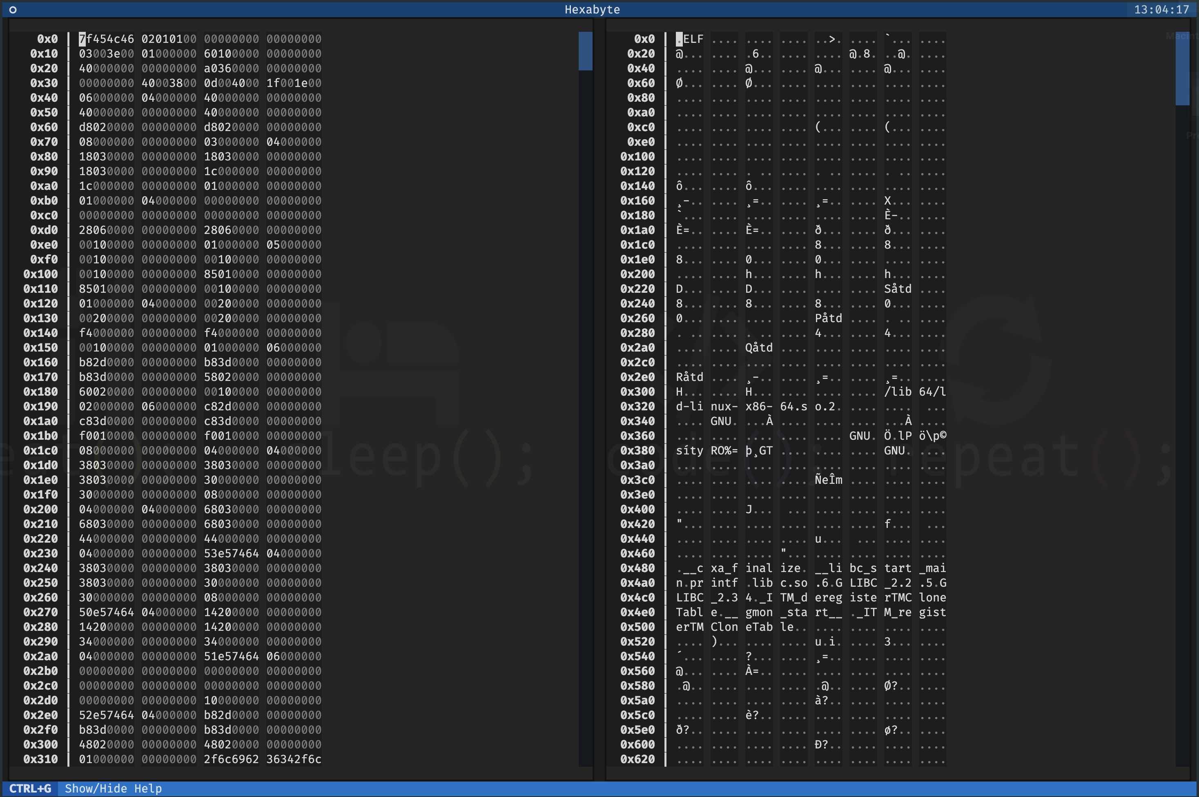Click the 0x100 offset in hex pane
Viewport: 1199px width, 797px height.
coord(41,274)
